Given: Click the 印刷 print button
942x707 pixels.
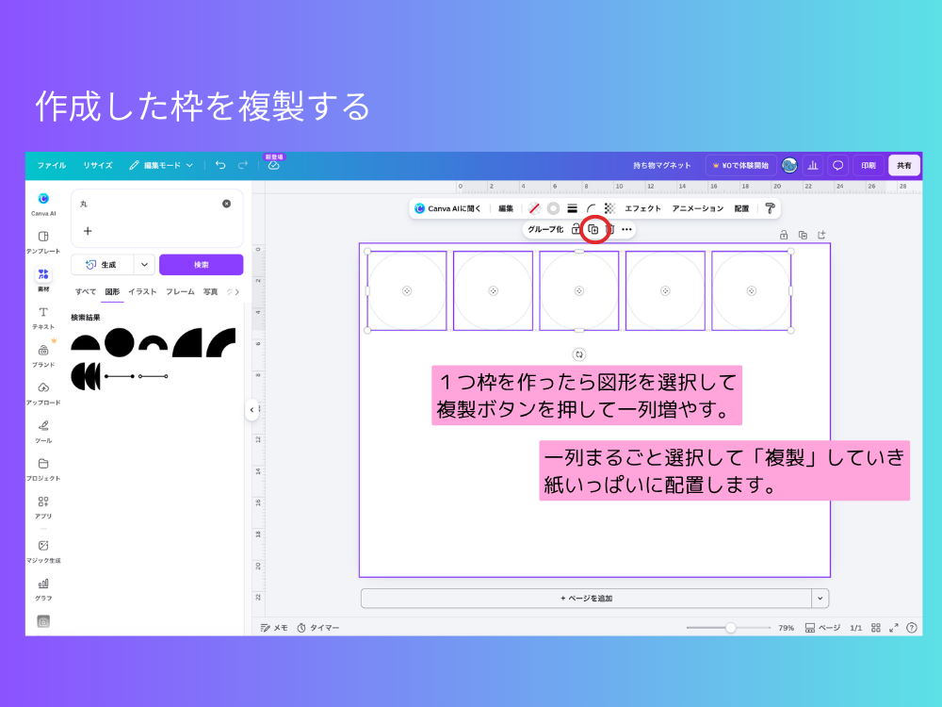Looking at the screenshot, I should pyautogui.click(x=869, y=165).
